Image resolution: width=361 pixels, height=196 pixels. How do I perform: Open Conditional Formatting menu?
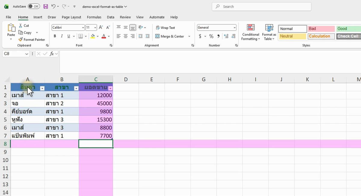coord(251,33)
